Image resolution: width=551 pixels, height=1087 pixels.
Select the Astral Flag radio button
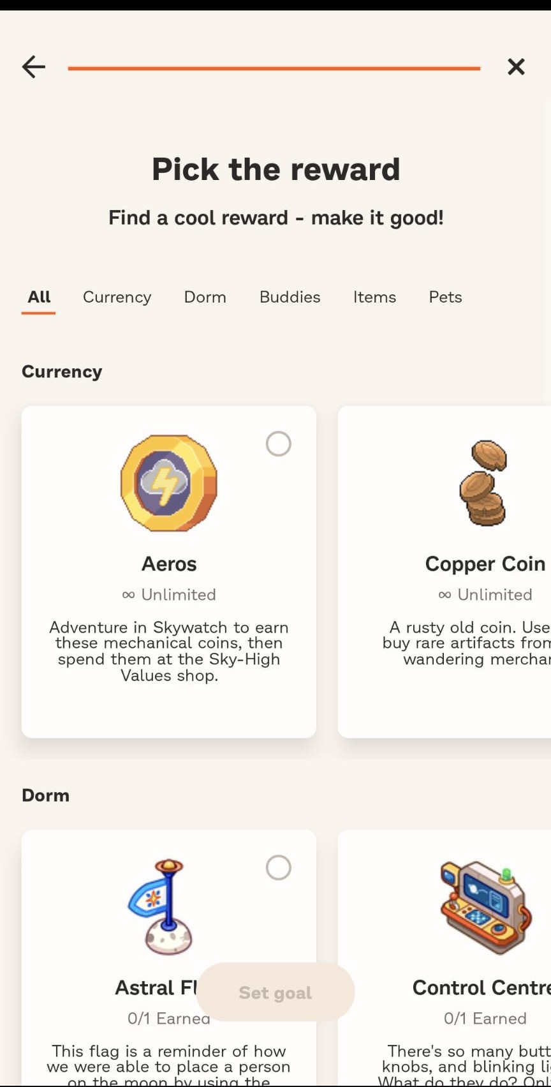tap(278, 867)
